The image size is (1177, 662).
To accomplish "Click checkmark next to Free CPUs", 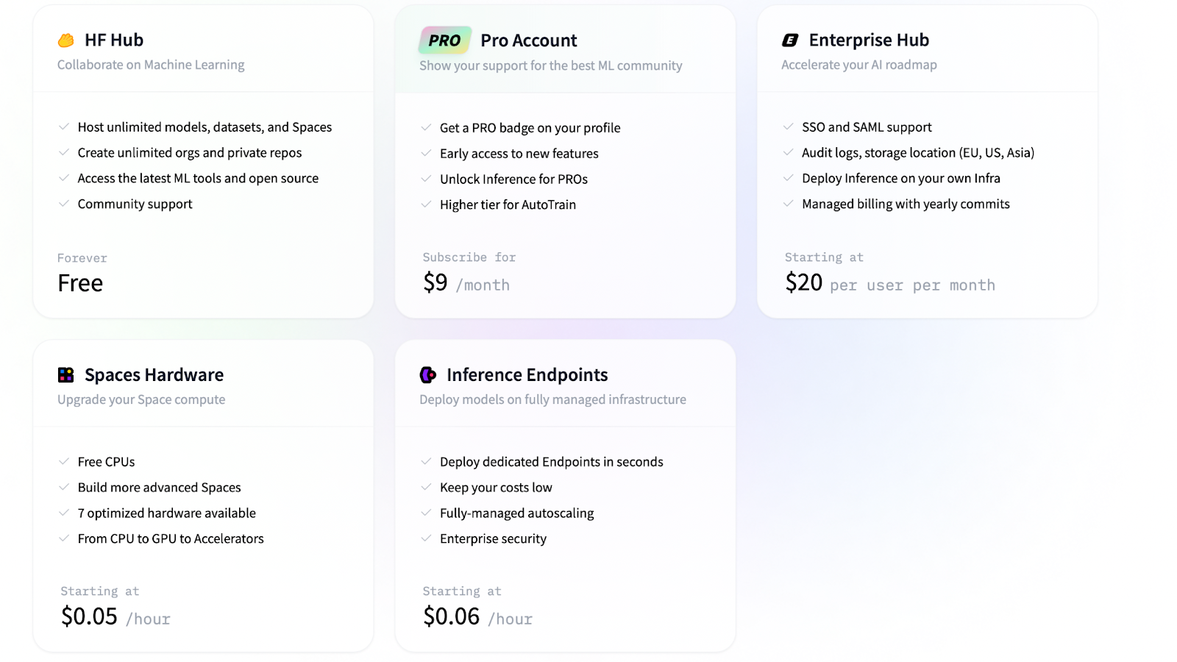I will coord(64,461).
